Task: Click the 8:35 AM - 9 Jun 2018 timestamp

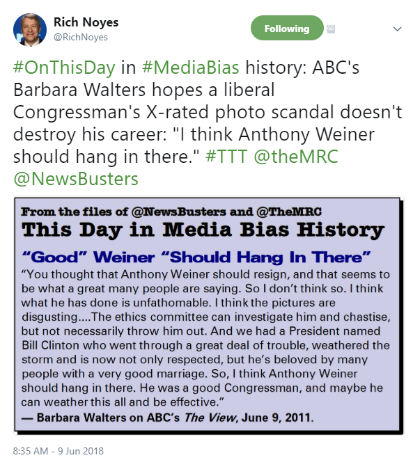Action: tap(59, 451)
